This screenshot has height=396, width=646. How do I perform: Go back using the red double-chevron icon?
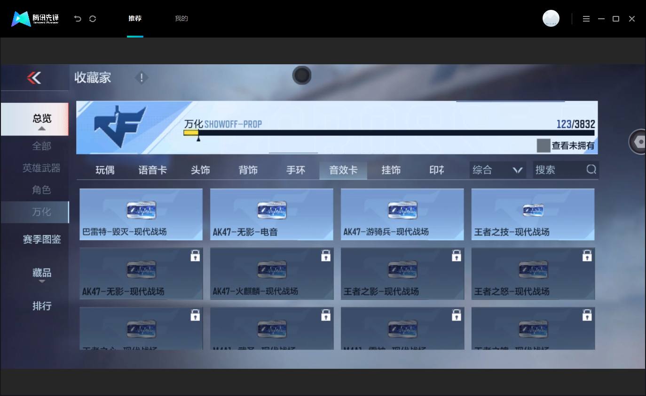tap(34, 77)
